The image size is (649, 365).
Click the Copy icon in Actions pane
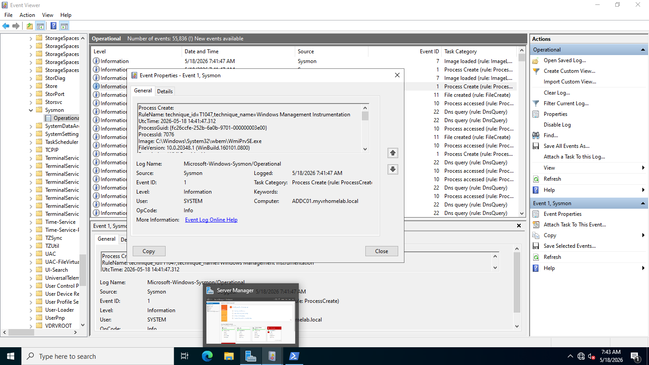pyautogui.click(x=536, y=235)
